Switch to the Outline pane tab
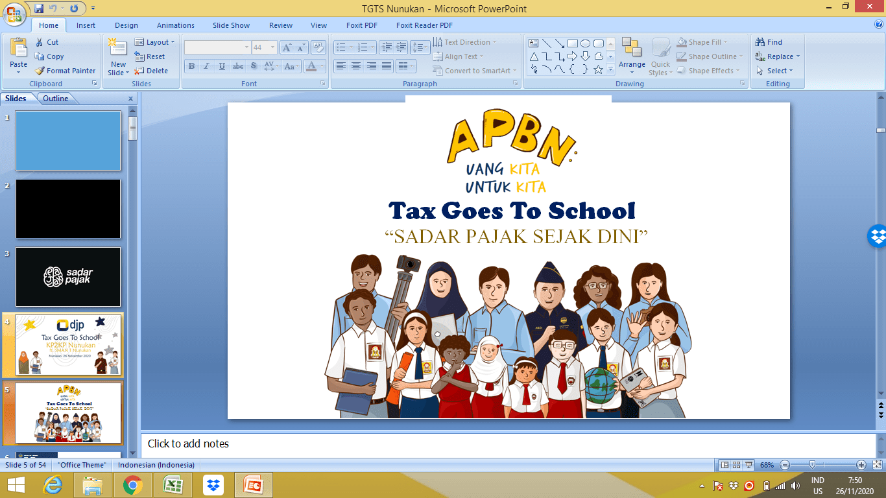The image size is (886, 498). click(56, 99)
